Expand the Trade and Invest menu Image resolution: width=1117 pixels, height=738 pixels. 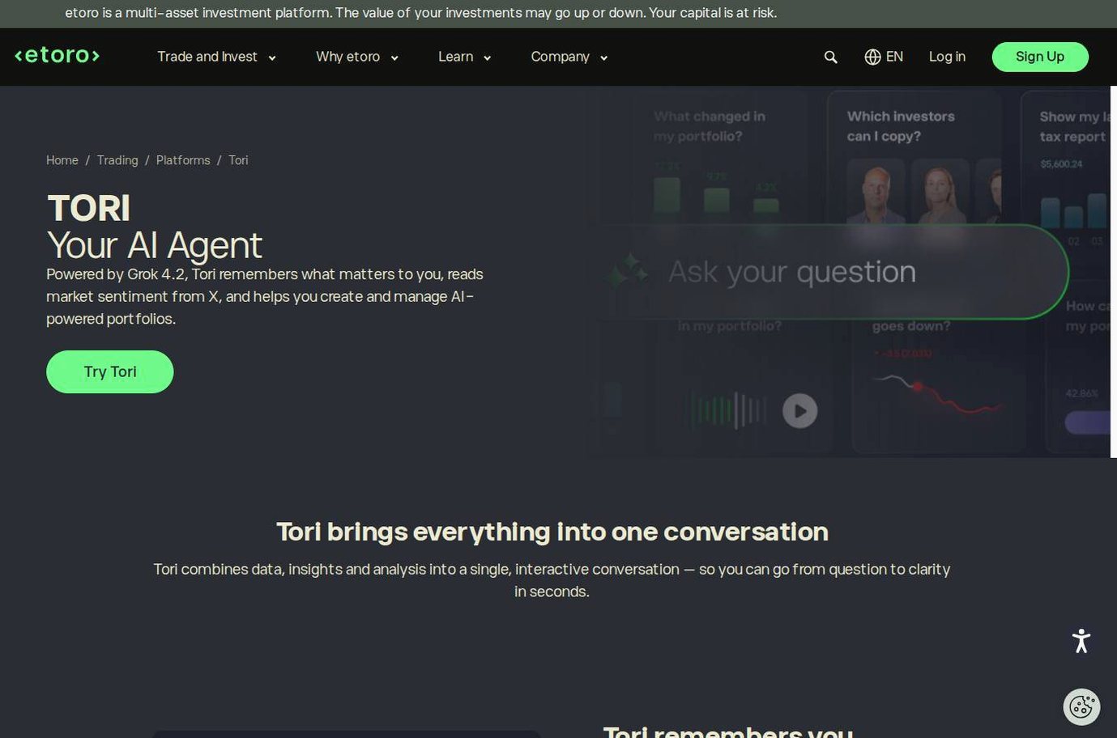pyautogui.click(x=216, y=57)
